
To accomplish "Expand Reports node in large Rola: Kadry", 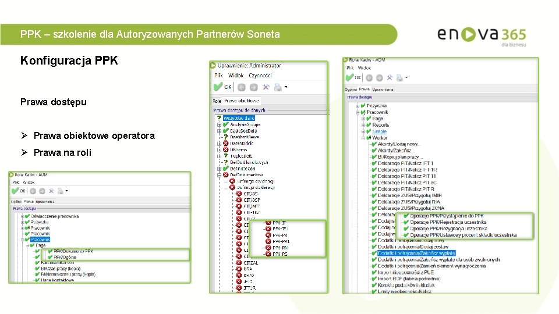I will tap(363, 125).
